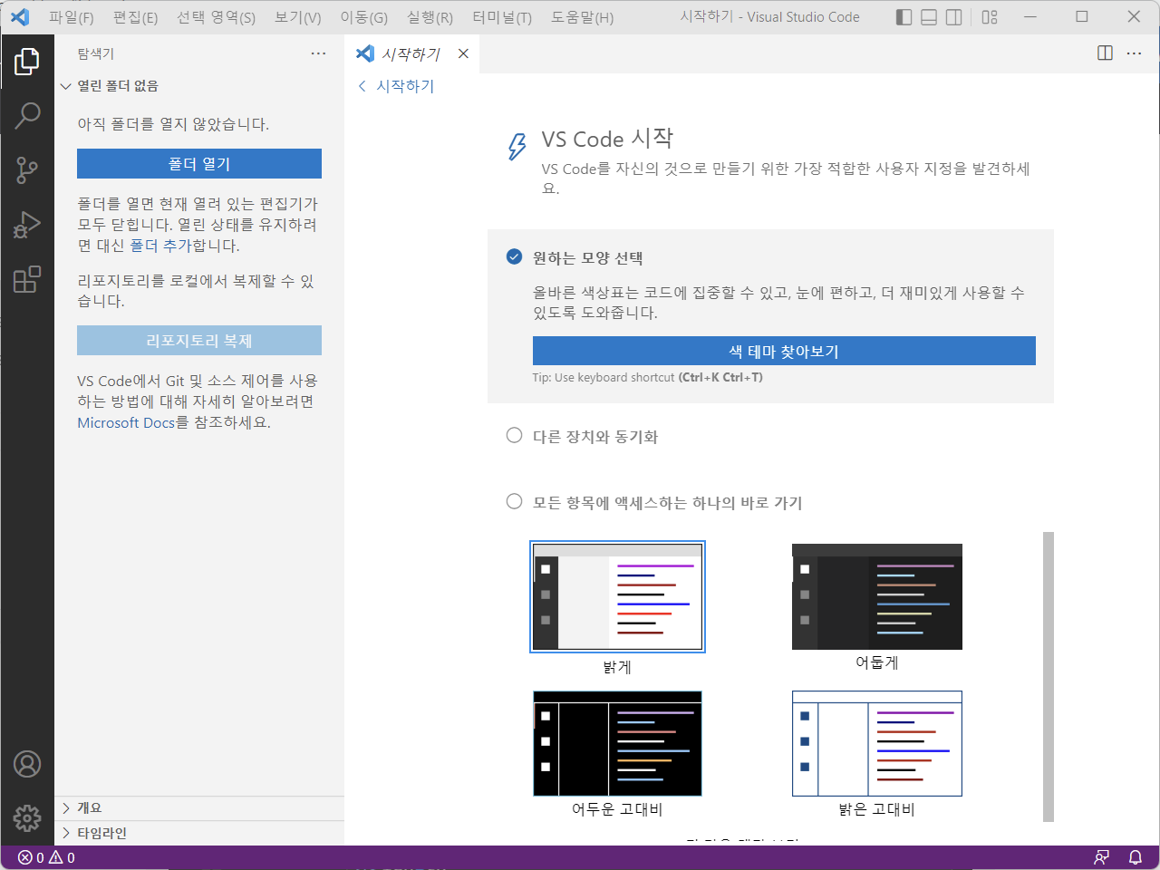The height and width of the screenshot is (870, 1160).
Task: Open the Run and Debug view
Action: click(x=27, y=224)
